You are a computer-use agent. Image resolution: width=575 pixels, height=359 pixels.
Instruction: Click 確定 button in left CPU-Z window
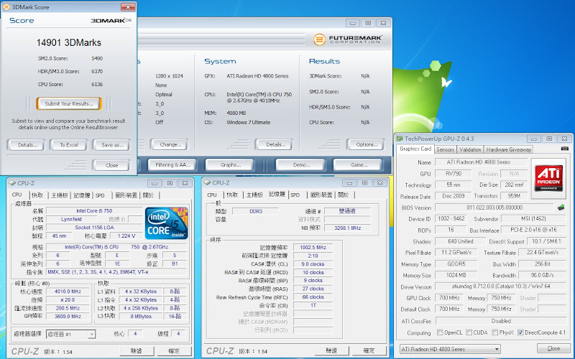coord(174,351)
